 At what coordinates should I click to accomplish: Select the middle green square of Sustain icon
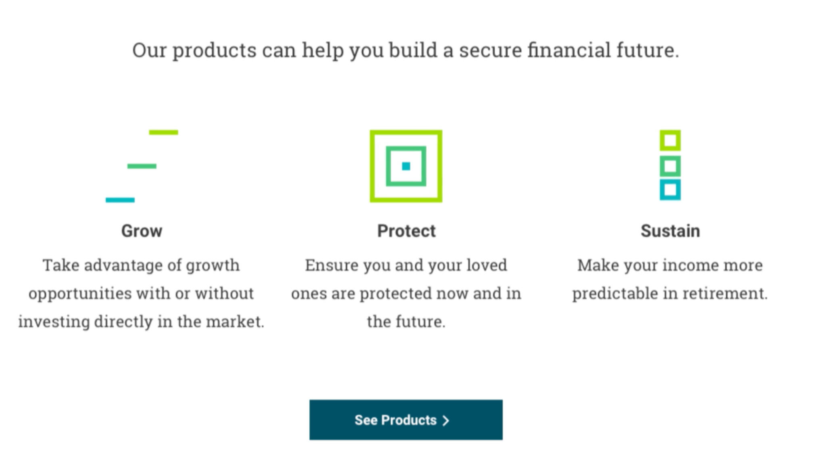point(670,166)
